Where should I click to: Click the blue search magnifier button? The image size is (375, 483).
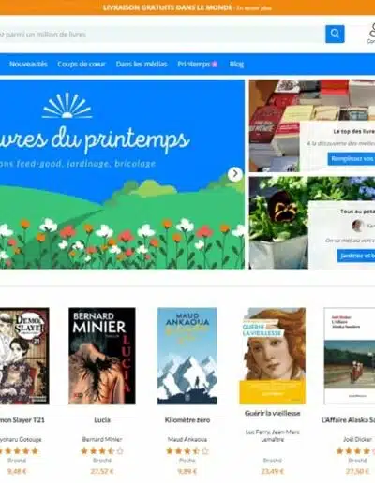tap(335, 34)
